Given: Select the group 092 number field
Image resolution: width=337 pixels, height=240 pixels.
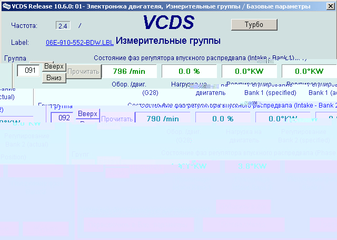Looking at the screenshot, I should (62, 118).
